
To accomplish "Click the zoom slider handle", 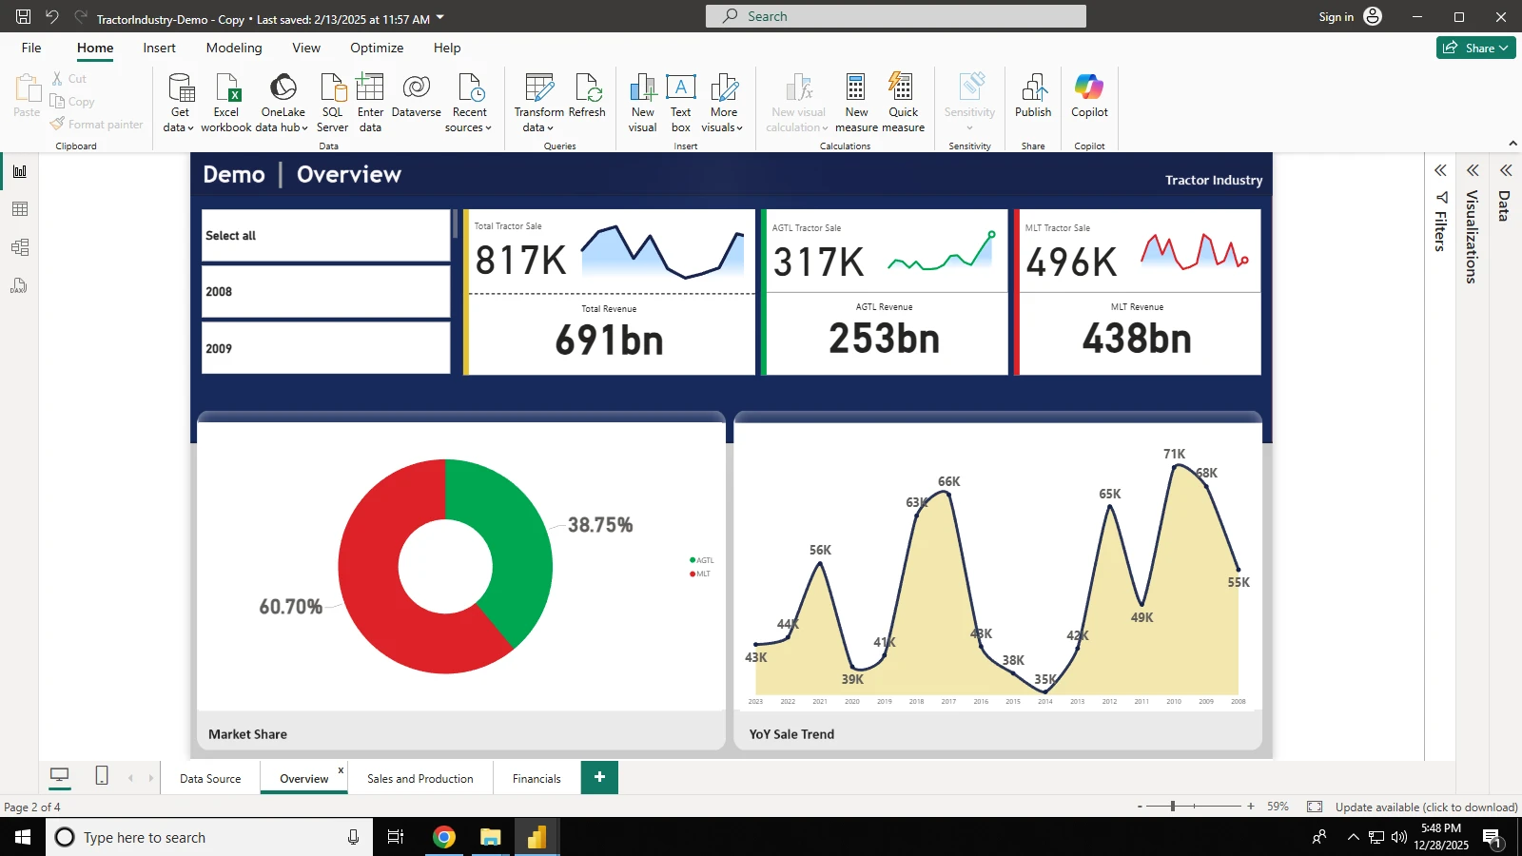I will 1173,806.
